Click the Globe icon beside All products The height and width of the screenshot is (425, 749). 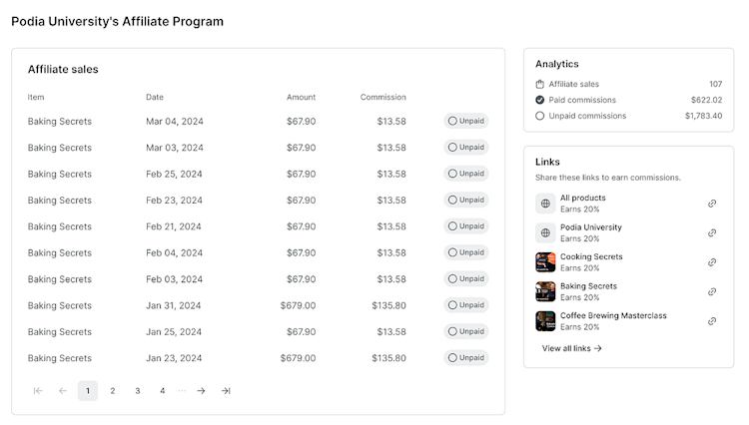(x=545, y=204)
